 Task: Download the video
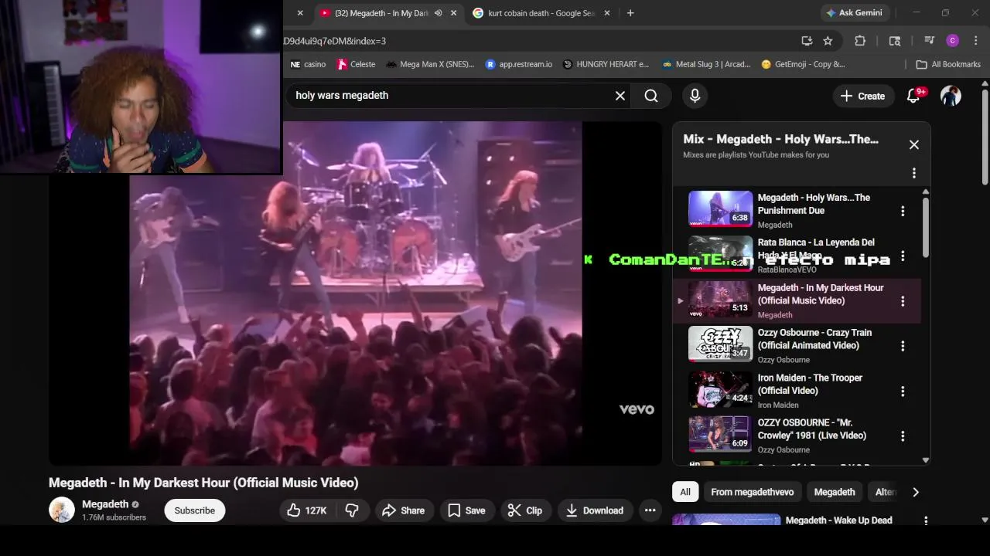point(595,510)
